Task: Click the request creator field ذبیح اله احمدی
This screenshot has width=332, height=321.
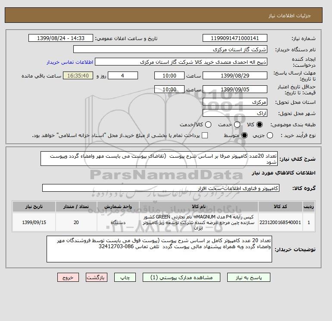Action: pos(181,62)
